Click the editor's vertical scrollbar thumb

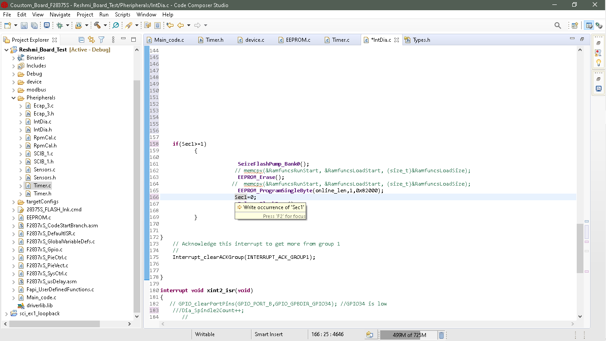[580, 249]
